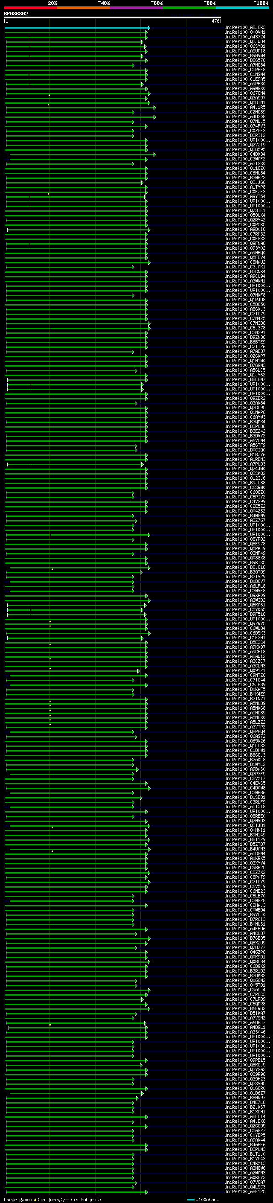Click the orange ~40% identity legend segment
Viewport: 273px width, 1203px height.
(x=84, y=8)
